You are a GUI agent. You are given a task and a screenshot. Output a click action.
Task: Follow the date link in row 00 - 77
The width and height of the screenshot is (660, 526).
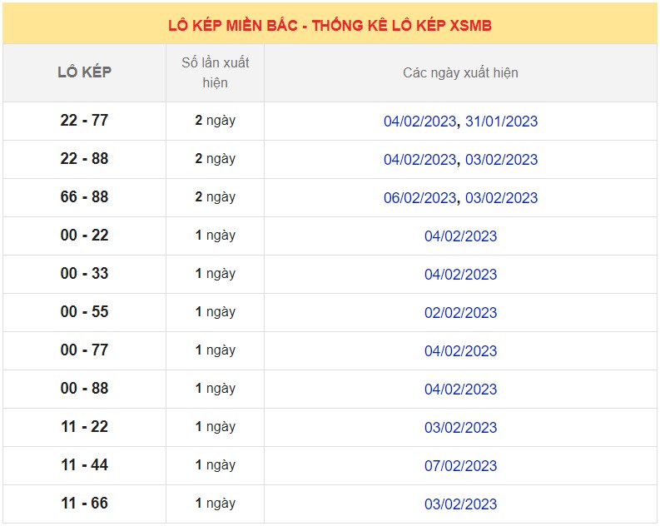coord(460,351)
